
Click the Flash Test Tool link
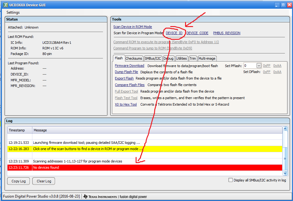(126, 98)
